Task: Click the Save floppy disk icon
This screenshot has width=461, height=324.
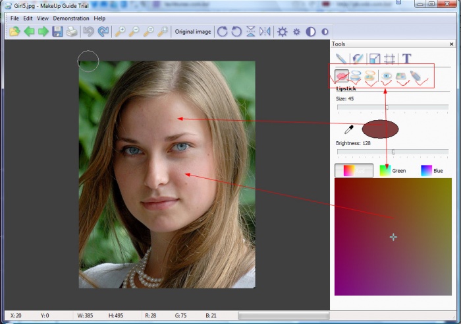Action: [x=57, y=32]
